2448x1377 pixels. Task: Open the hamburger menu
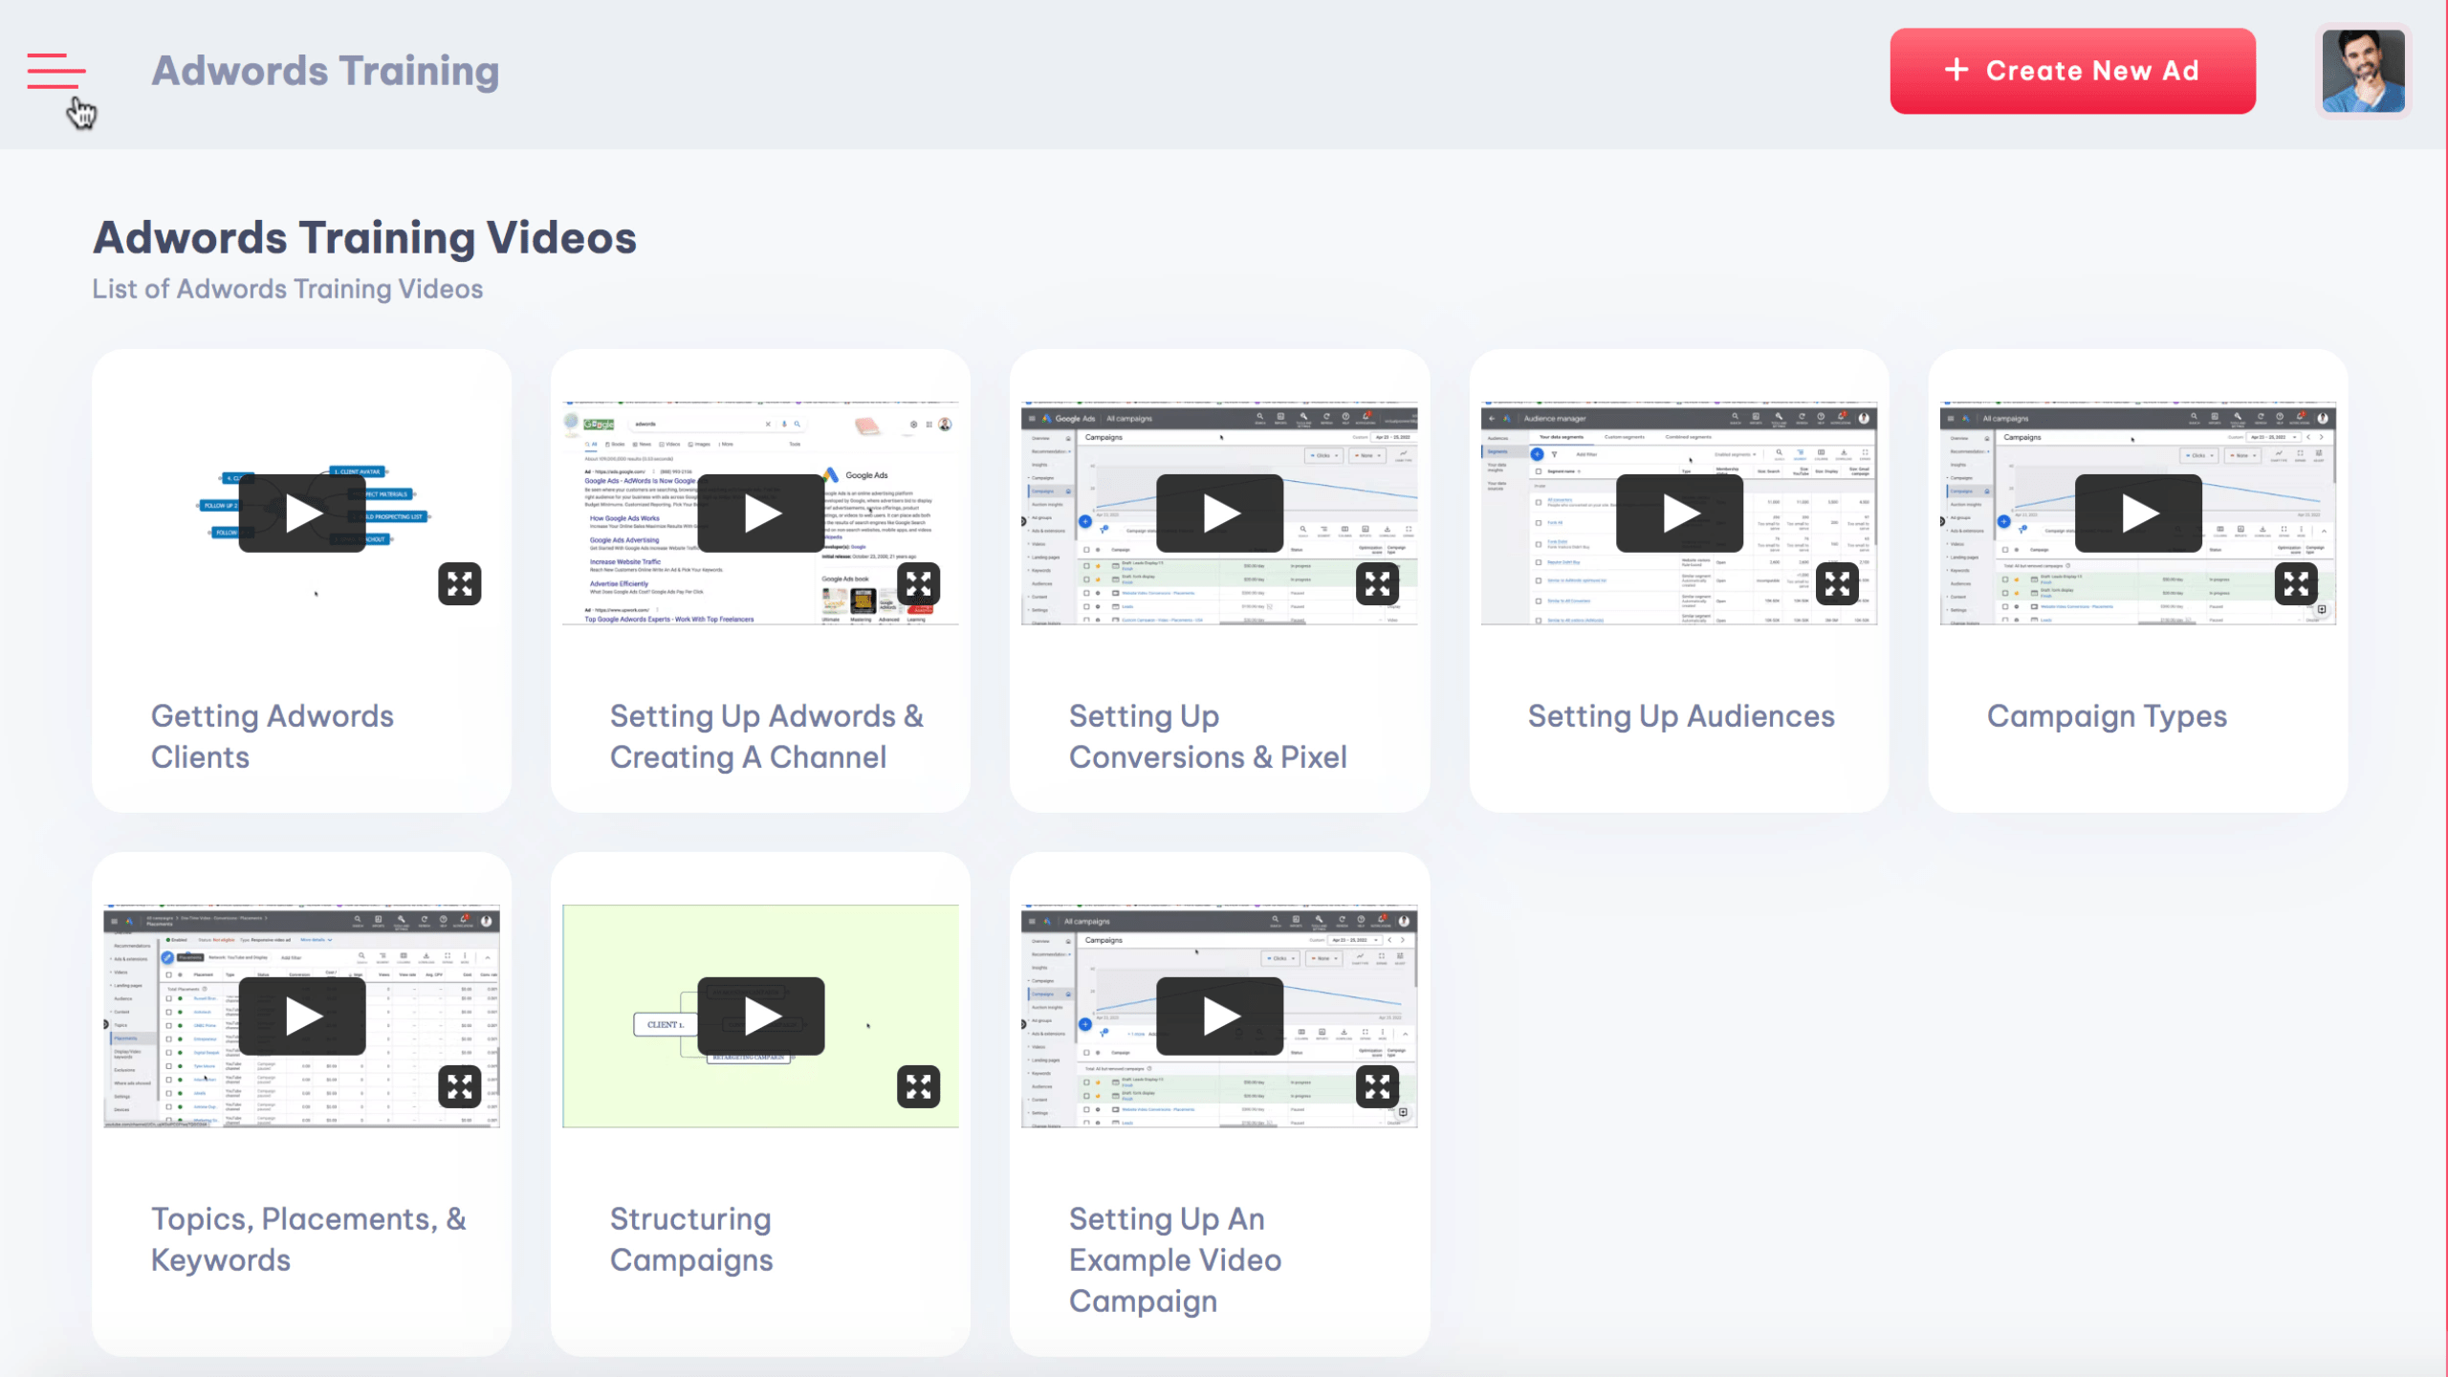point(56,71)
